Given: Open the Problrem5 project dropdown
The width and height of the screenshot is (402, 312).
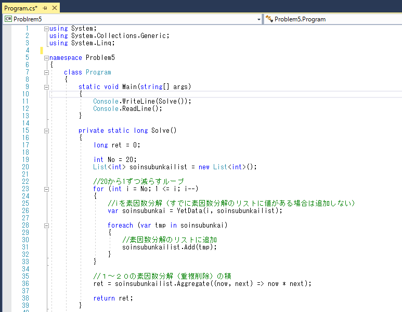Looking at the screenshot, I should 258,19.
